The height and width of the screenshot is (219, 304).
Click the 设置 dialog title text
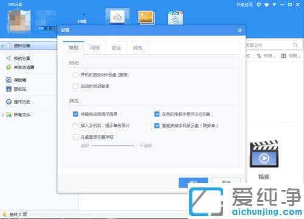coord(65,30)
